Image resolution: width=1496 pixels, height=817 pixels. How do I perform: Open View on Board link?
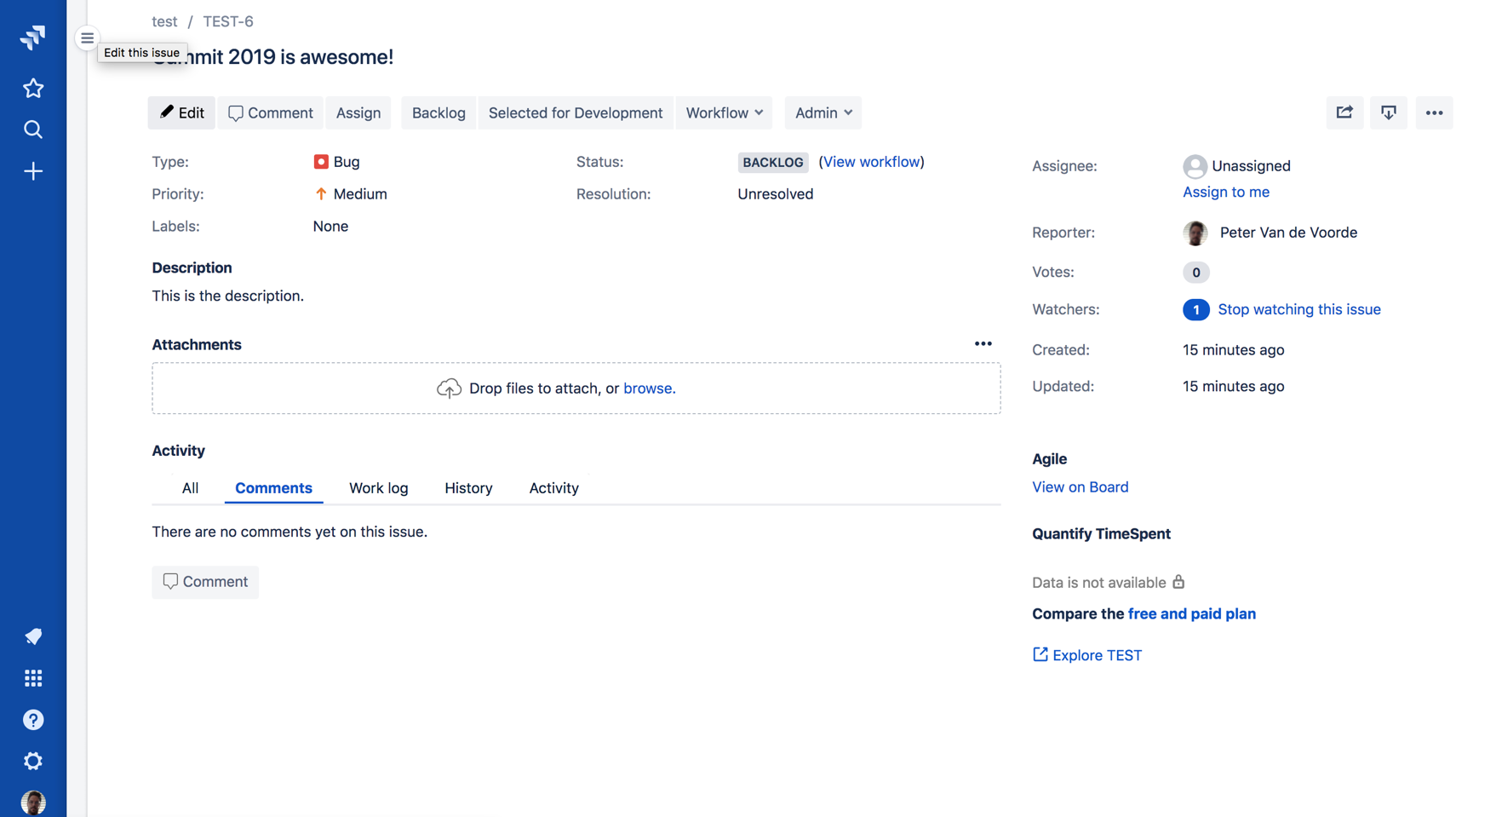tap(1080, 486)
